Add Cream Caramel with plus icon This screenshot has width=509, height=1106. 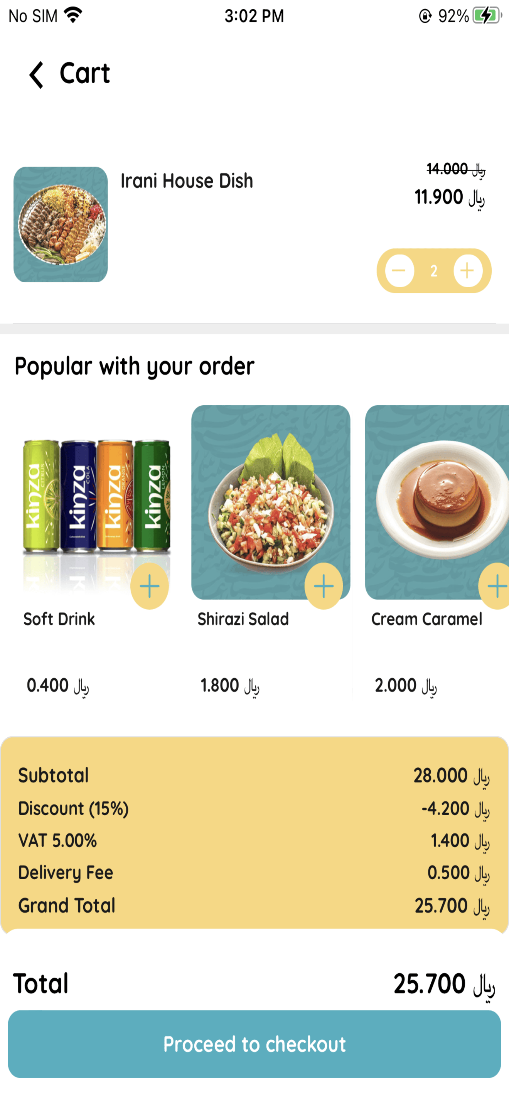coord(495,586)
